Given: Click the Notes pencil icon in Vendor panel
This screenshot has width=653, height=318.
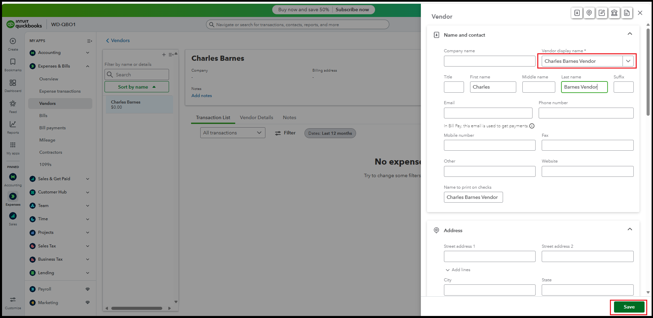Looking at the screenshot, I should (x=602, y=13).
